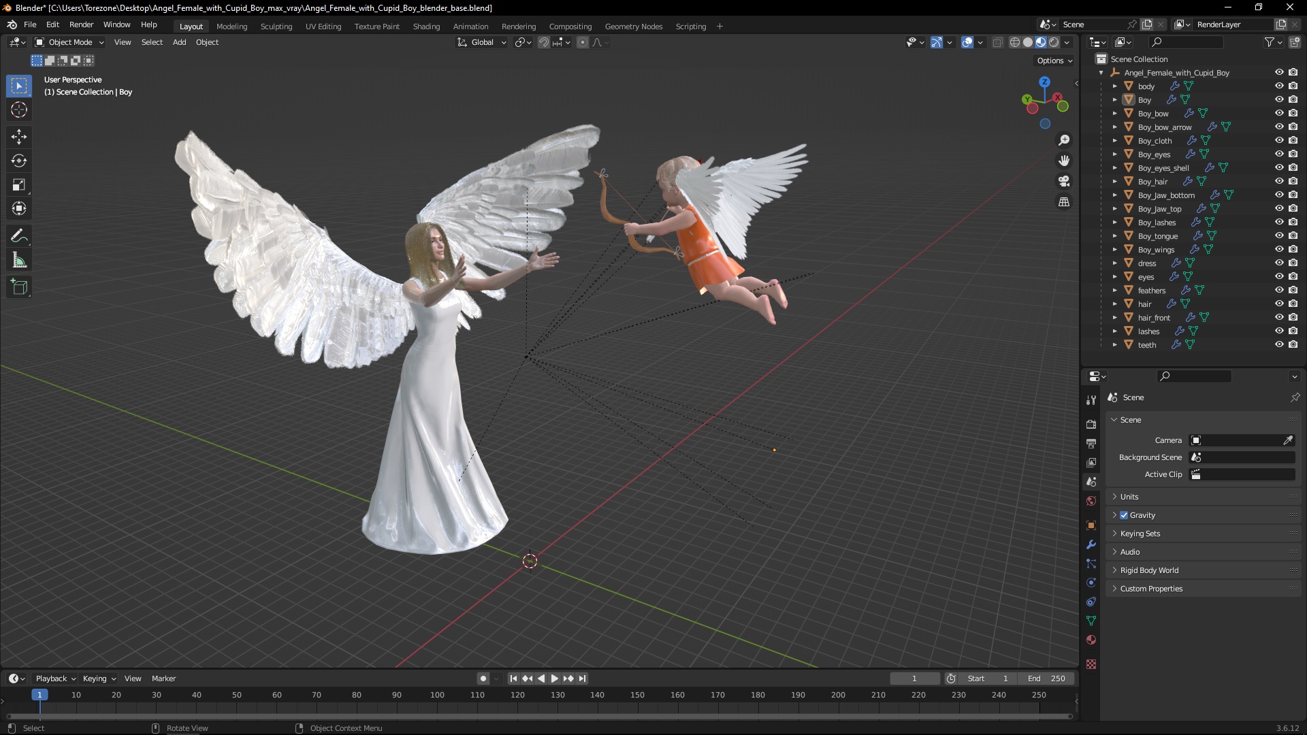Image resolution: width=1307 pixels, height=735 pixels.
Task: Hide the dress object in viewport
Action: pyautogui.click(x=1279, y=263)
